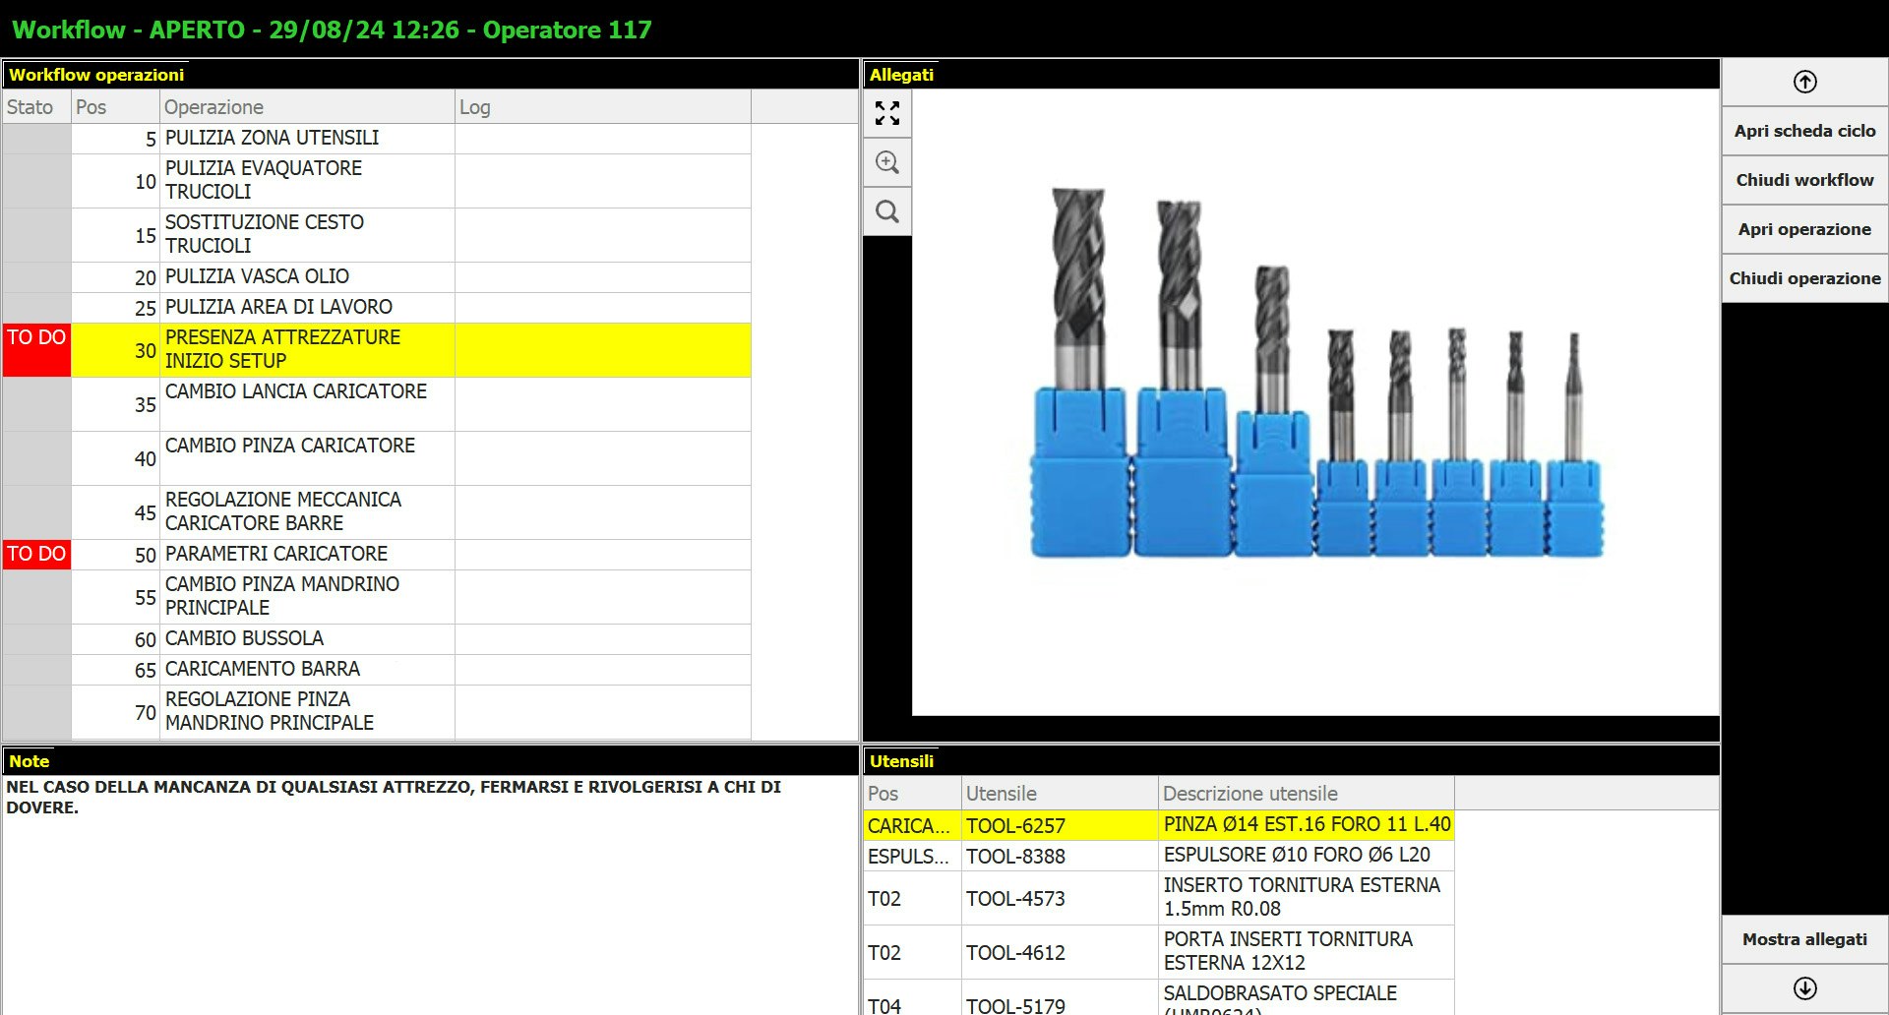Screen dimensions: 1889x1015
Task: Click the note text about missing tools
Action: (394, 798)
